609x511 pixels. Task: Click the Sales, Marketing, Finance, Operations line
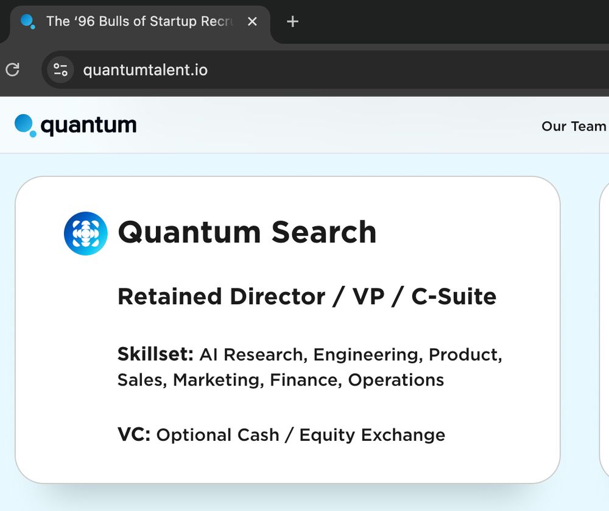point(280,380)
